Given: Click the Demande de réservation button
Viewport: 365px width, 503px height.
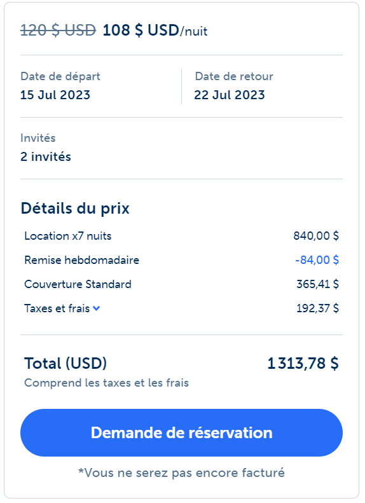Looking at the screenshot, I should [181, 432].
